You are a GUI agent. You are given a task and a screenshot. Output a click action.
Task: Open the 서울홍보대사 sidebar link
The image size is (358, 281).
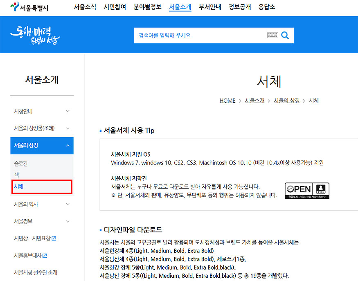point(28,255)
